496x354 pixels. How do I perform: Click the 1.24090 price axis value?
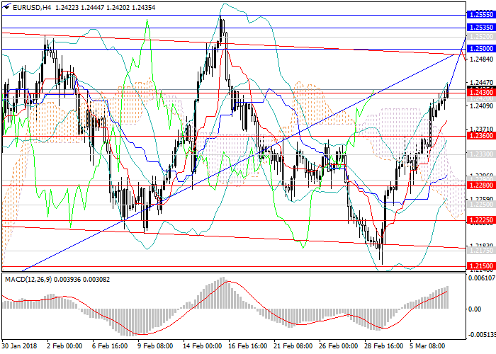[x=480, y=106]
